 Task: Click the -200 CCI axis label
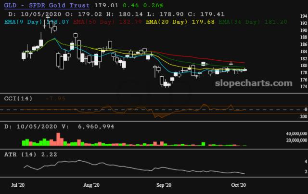coord(303,116)
